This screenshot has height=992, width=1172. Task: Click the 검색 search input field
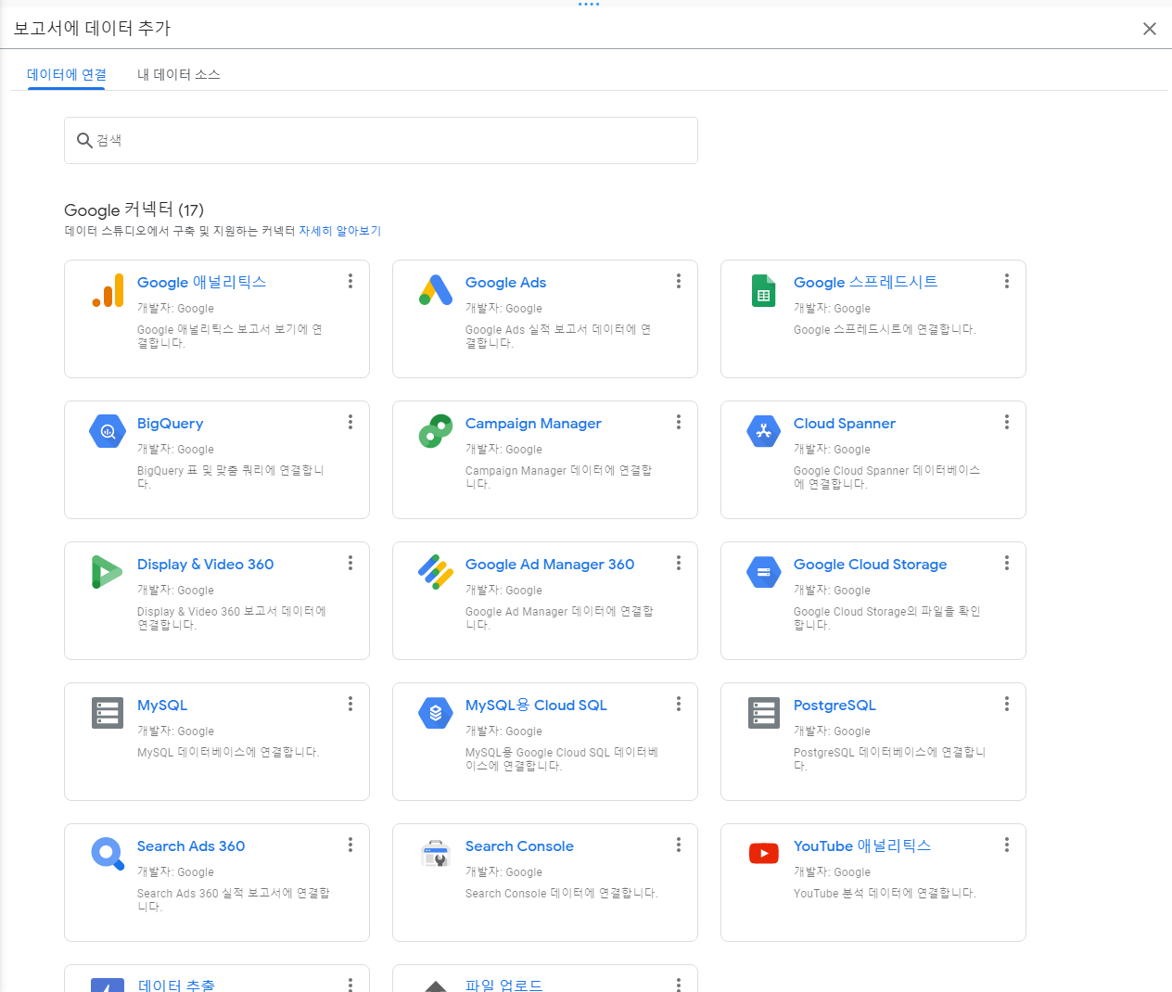pos(381,140)
